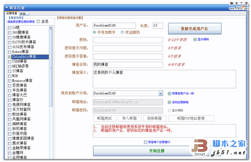Edit the 博客名称 field
Viewport: 251px width, 162px height.
pos(128,65)
